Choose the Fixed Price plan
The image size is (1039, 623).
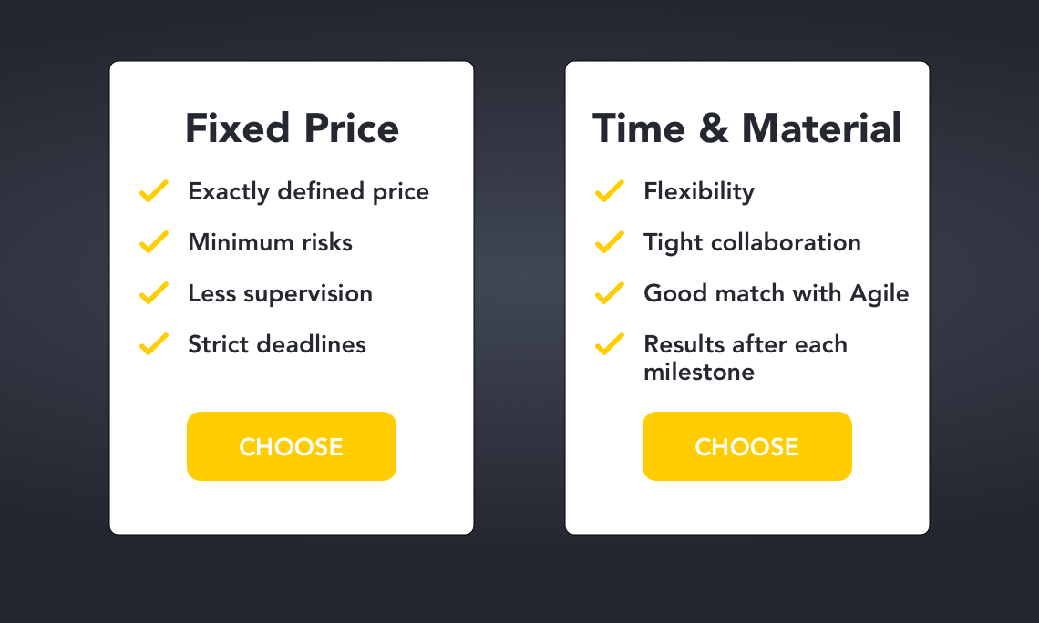point(292,446)
